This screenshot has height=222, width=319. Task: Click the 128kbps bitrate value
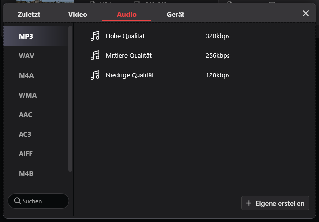click(x=218, y=75)
